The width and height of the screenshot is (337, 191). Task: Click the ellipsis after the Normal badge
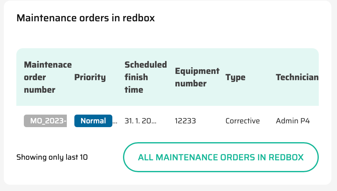[x=115, y=121]
